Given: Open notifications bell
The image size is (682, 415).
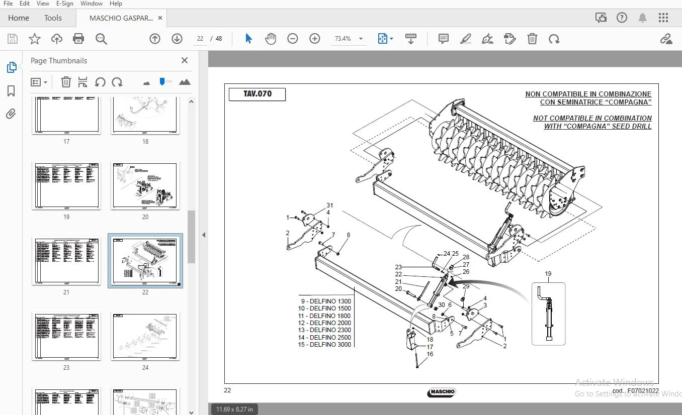Looking at the screenshot, I should point(642,18).
